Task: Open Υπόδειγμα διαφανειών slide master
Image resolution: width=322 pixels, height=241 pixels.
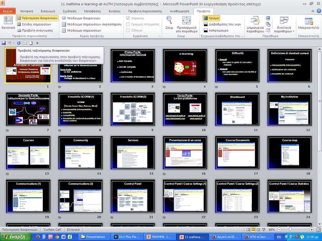Action: pos(81,18)
